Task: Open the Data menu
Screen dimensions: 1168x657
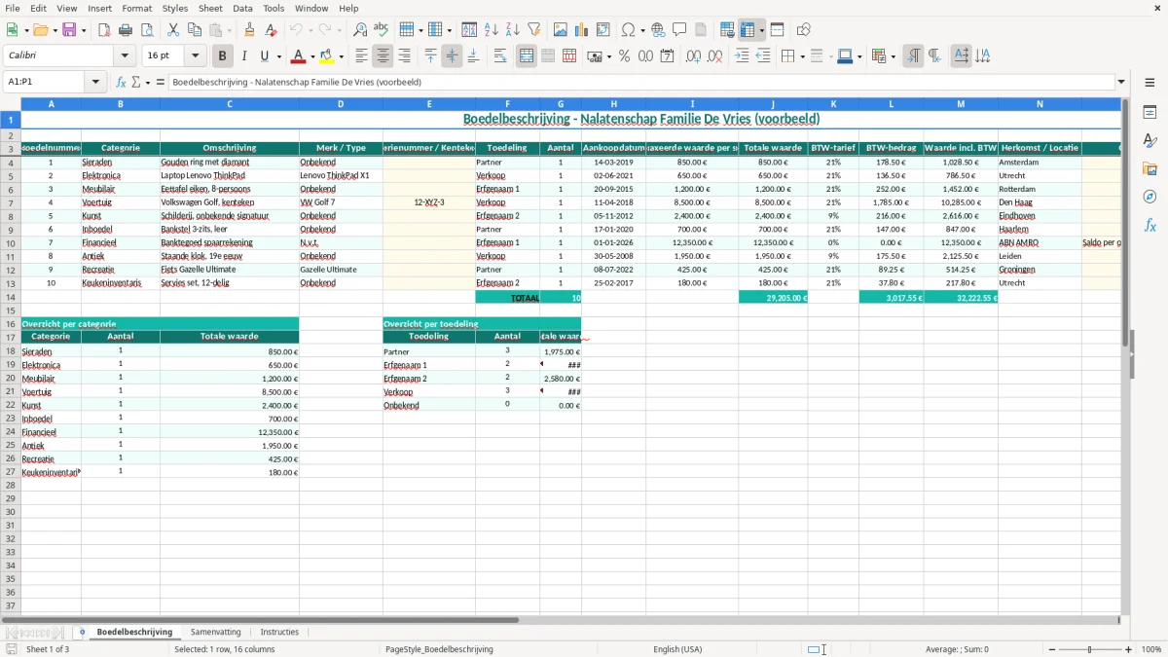Action: (x=242, y=8)
